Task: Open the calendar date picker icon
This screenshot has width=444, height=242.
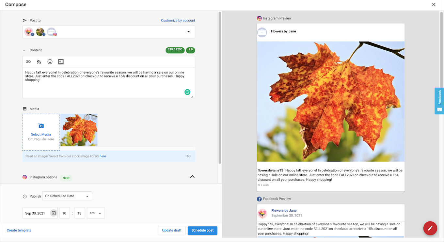Action: (x=54, y=213)
